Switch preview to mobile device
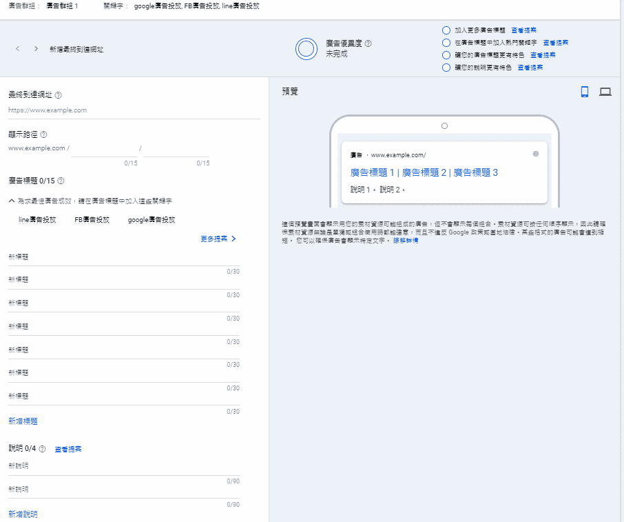624x522 pixels. pos(585,92)
